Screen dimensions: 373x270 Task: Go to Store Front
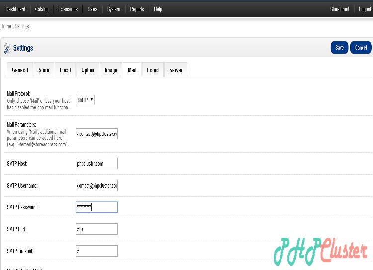pos(340,9)
